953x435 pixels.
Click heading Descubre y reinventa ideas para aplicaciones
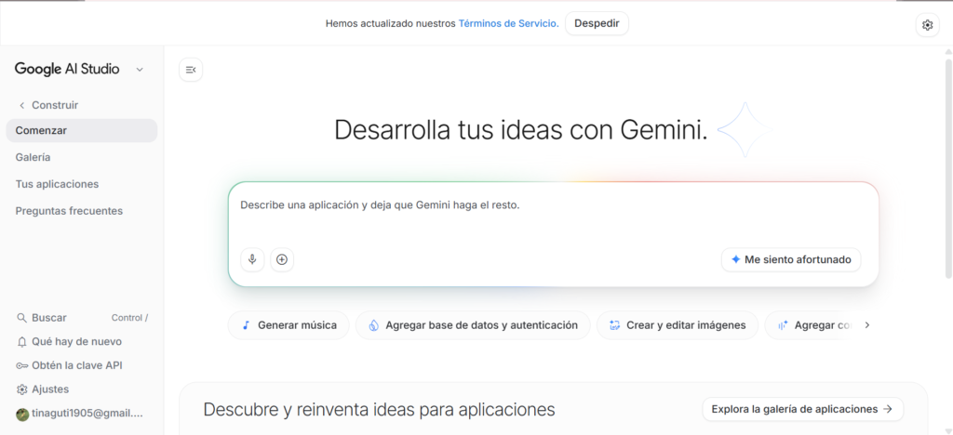pyautogui.click(x=379, y=410)
